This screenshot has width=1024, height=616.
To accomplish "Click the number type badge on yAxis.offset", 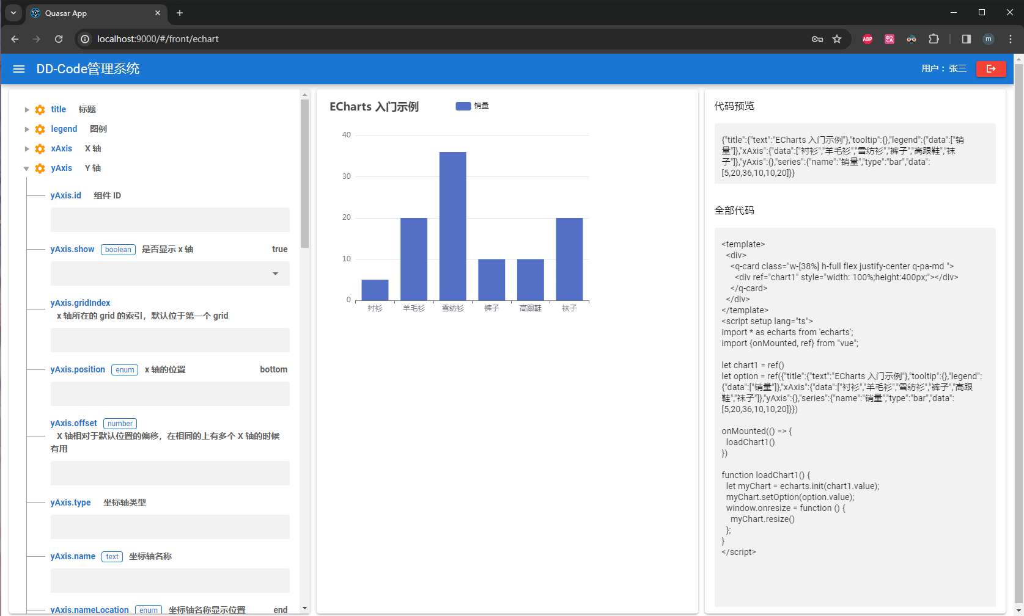I will (x=120, y=424).
